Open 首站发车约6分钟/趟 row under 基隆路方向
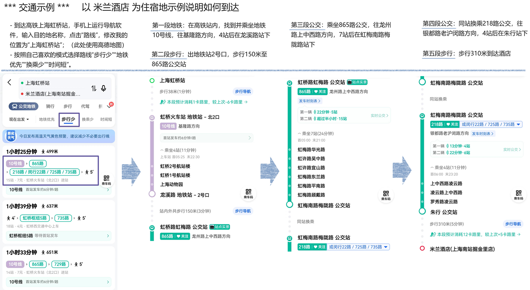Viewport: 530px width, 290px height. 207,138
